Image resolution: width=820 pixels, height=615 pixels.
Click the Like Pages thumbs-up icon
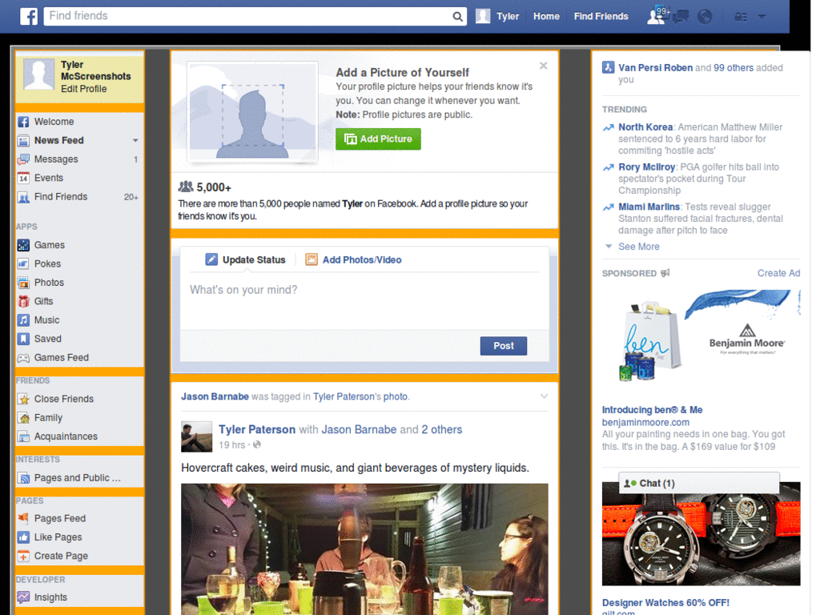23,537
